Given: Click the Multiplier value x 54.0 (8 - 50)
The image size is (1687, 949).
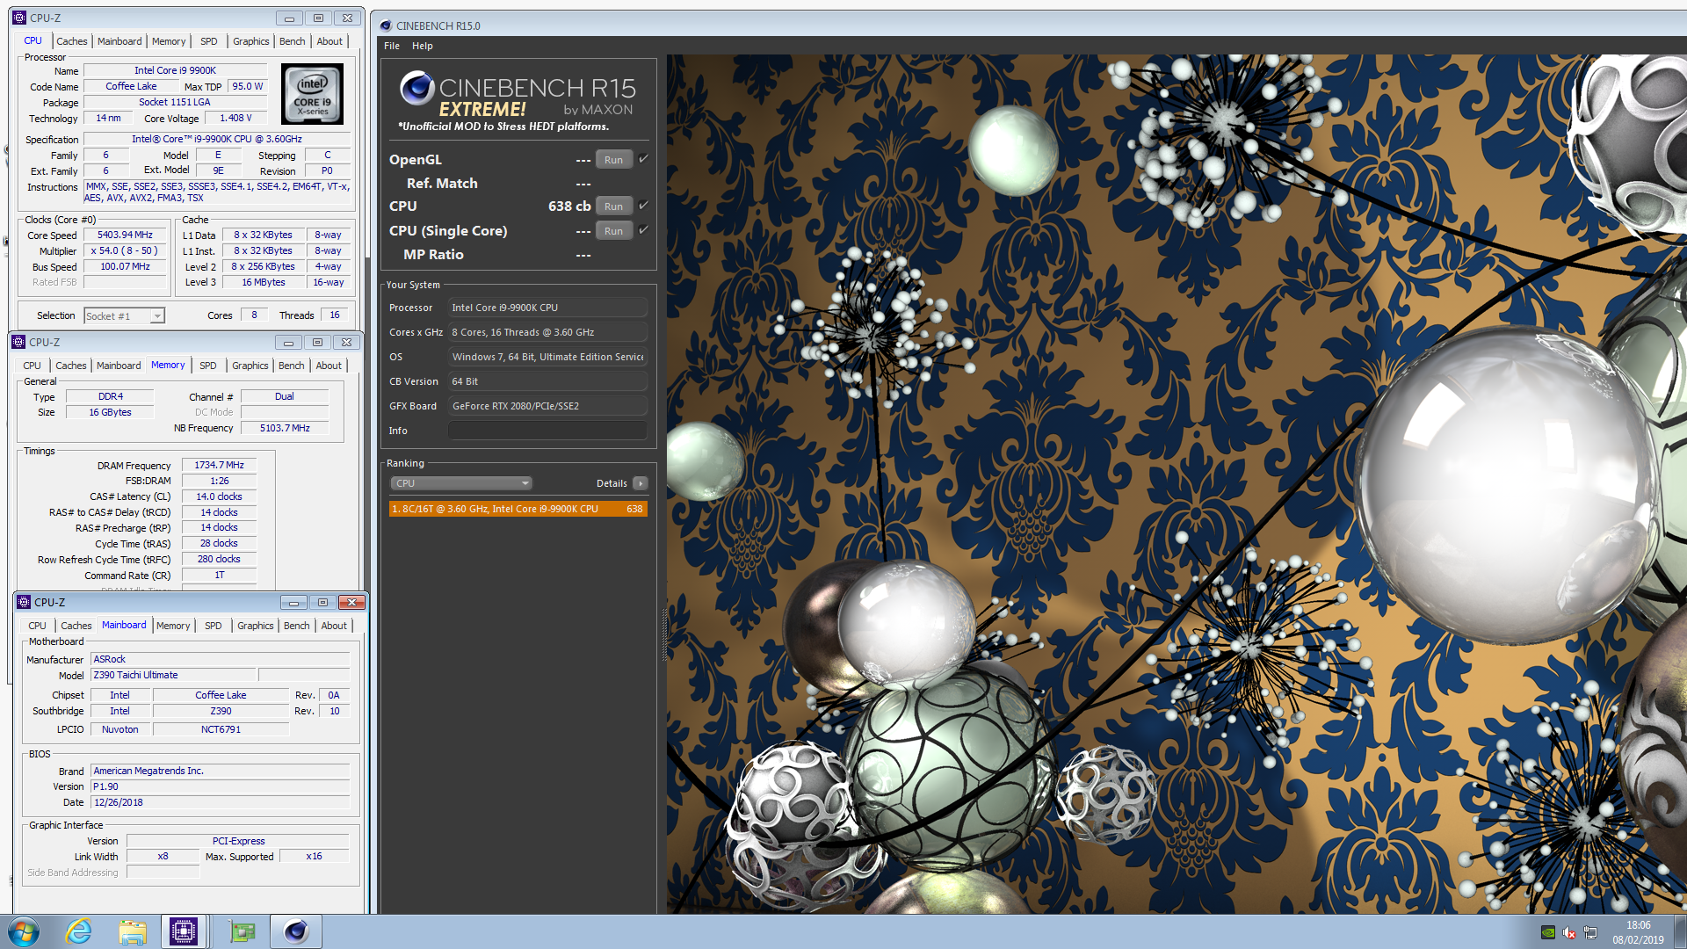Looking at the screenshot, I should [x=125, y=250].
